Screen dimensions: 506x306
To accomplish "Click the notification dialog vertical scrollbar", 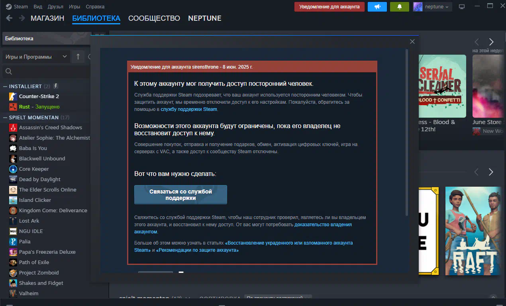I will point(406,132).
